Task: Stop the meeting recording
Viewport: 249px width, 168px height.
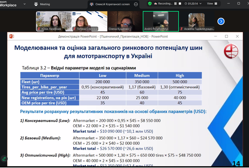Action: pyautogui.click(x=180, y=4)
